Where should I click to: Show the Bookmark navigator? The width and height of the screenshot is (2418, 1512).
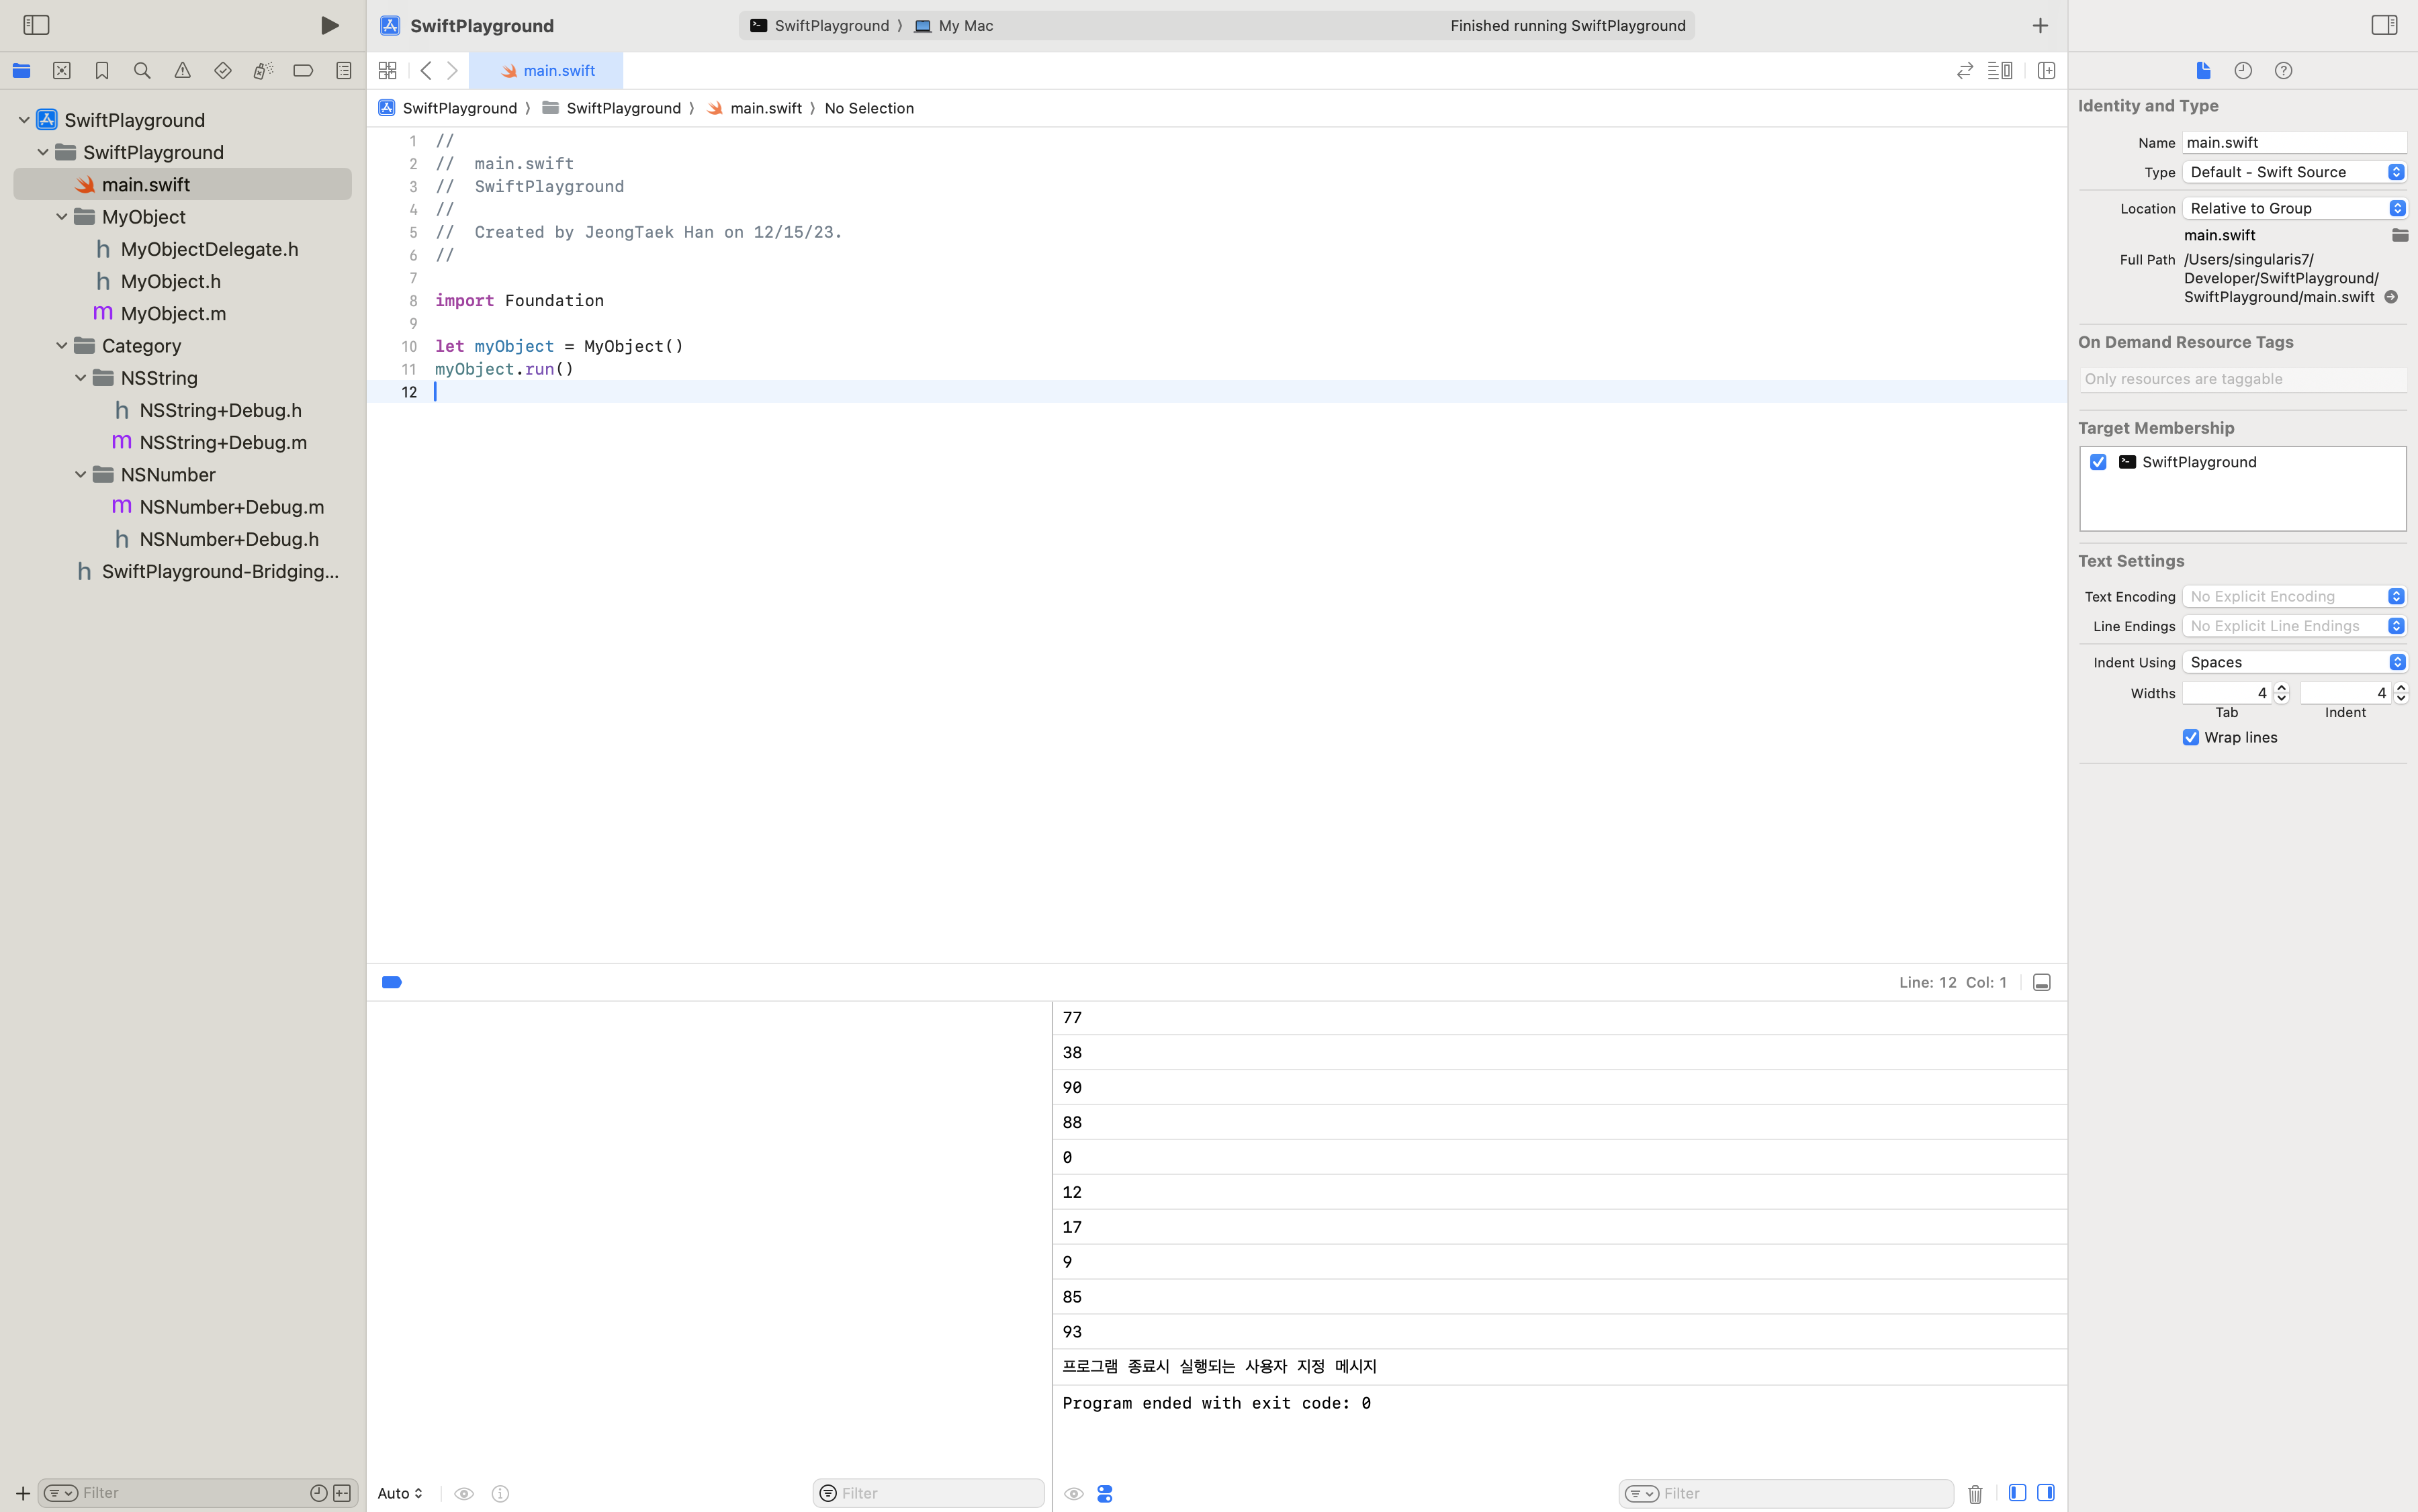(102, 70)
